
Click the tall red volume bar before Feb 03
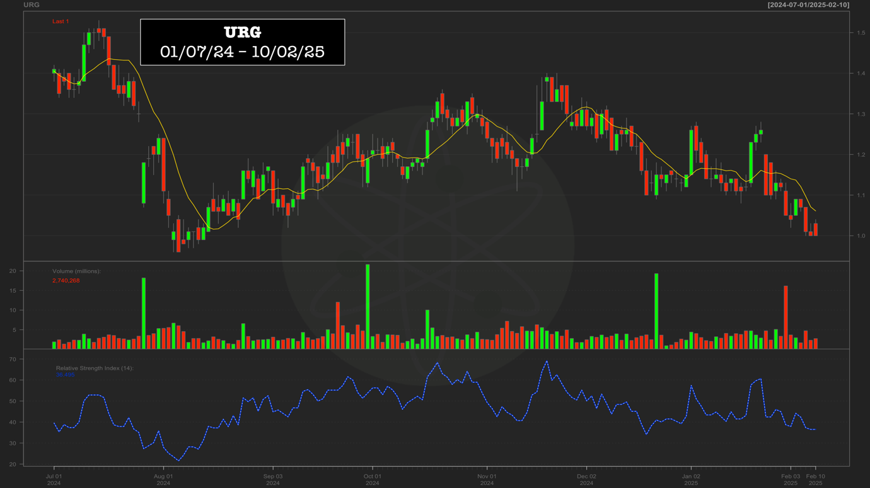786,317
